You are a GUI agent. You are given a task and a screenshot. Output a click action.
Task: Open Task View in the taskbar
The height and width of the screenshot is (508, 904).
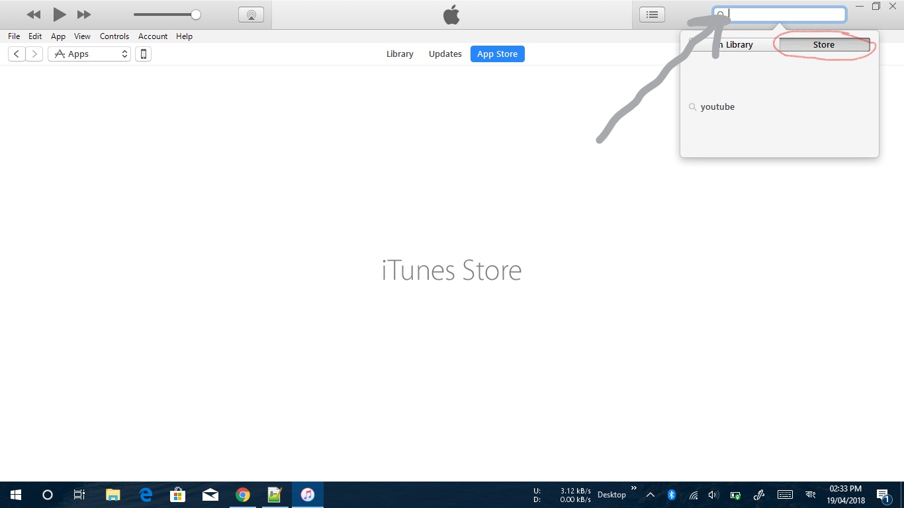coord(79,495)
